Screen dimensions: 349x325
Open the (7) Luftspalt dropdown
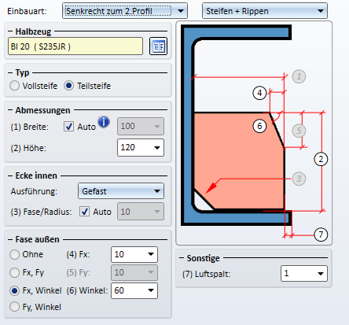(304, 274)
